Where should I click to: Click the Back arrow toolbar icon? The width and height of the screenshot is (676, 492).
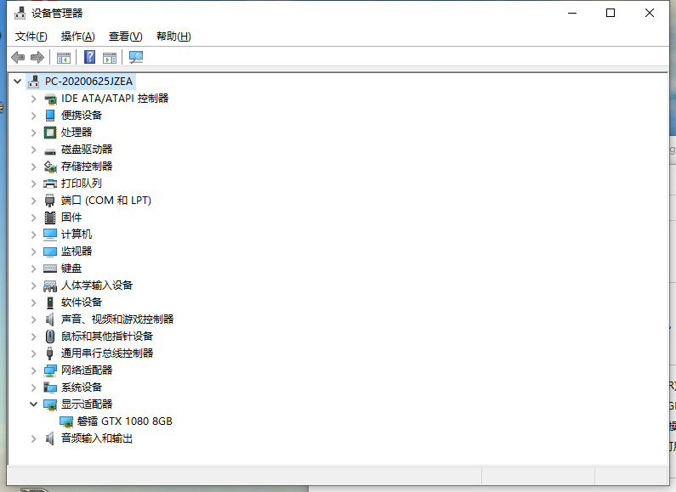coord(18,57)
